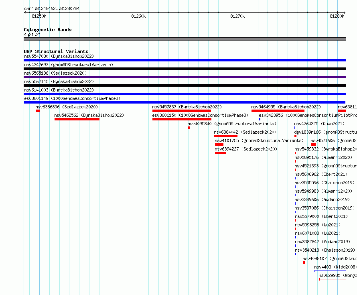
Task: Click the blue nsv4403 Kidd2008 span line
Action: 330,271
